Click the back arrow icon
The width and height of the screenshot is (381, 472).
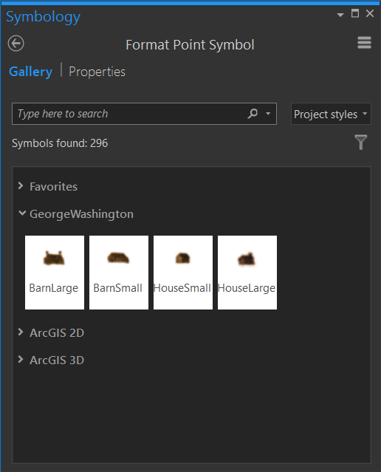pyautogui.click(x=16, y=44)
